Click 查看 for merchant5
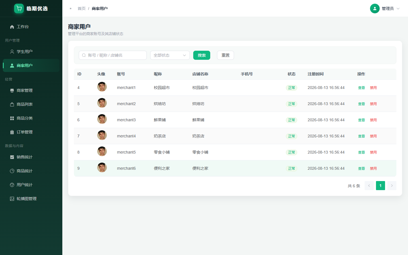 pos(362,152)
